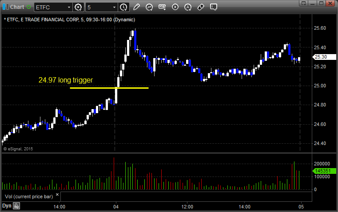The height and width of the screenshot is (212, 338).
Task: Click the 24.40 price axis label
Action: point(320,143)
